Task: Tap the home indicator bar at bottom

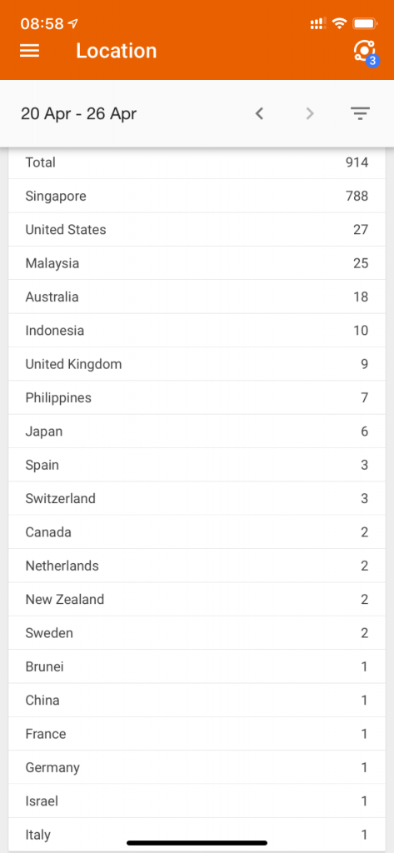Action: click(x=197, y=843)
